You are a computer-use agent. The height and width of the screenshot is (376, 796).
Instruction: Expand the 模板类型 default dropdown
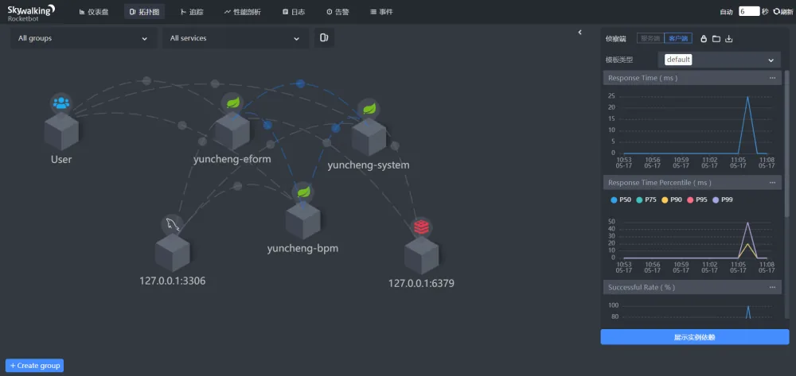(x=720, y=60)
